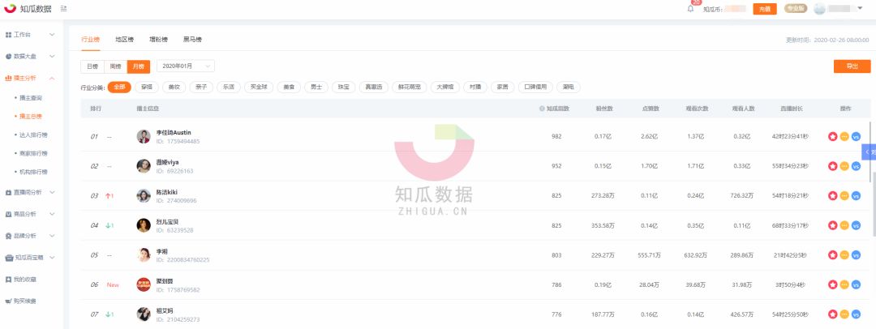
Task: Filter industry by 美妆
Action: click(x=174, y=88)
